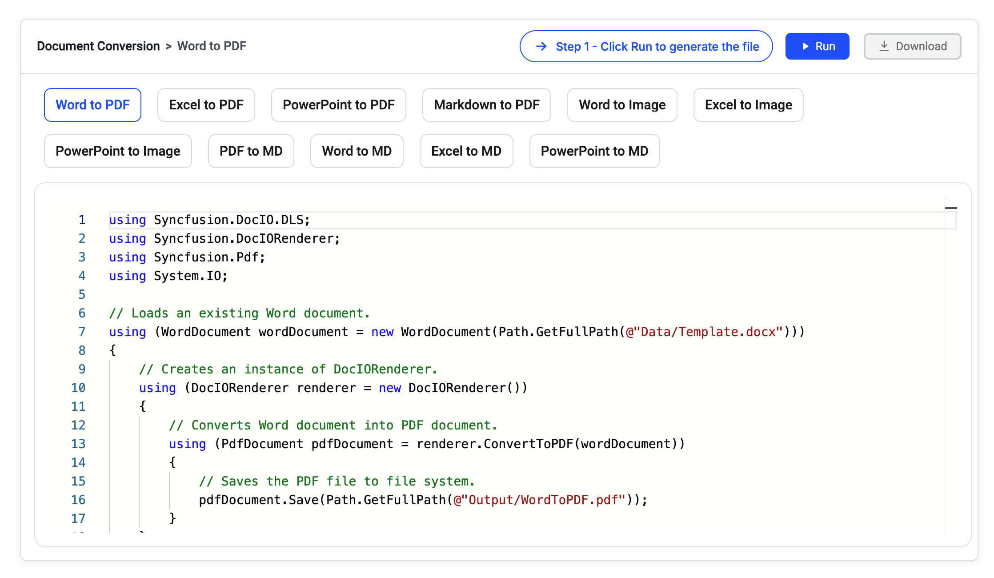Select the Excel to PDF tab
The width and height of the screenshot is (994, 578).
(206, 105)
